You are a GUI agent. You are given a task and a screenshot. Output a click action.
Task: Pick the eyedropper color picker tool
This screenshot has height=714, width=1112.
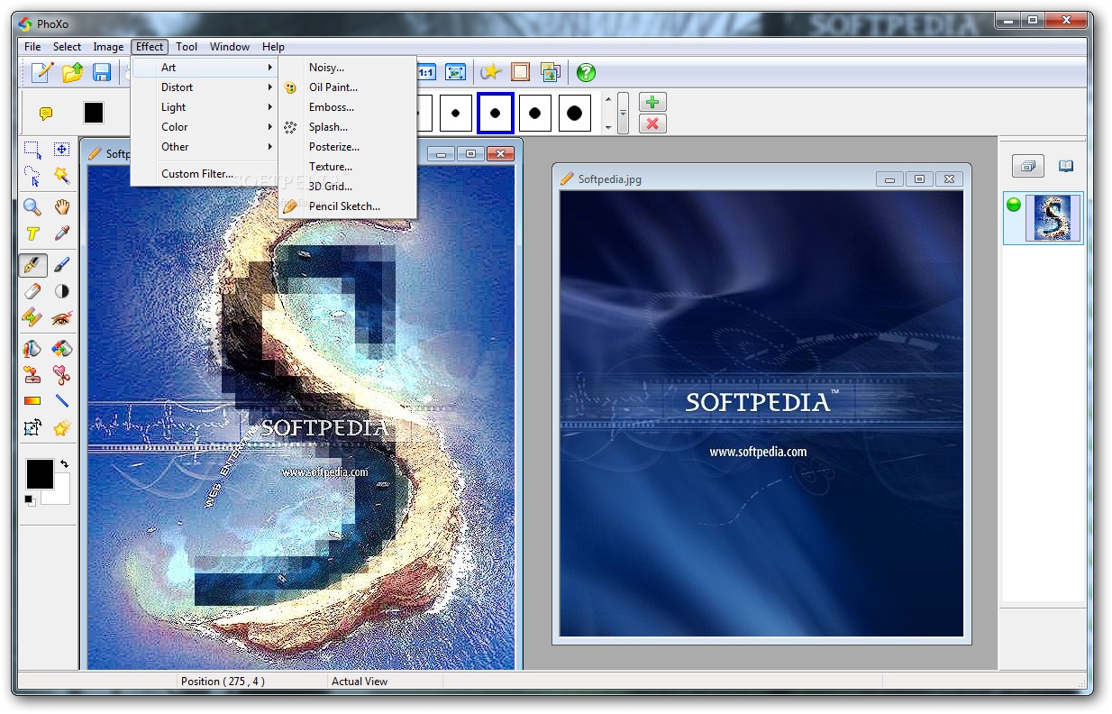pos(61,233)
